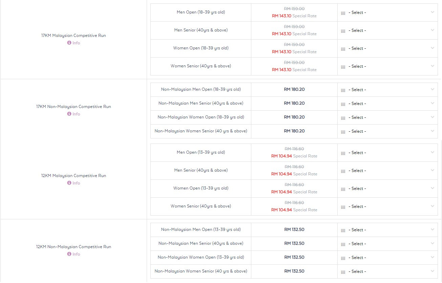Open dropdown for 12KM Women Senior category
The height and width of the screenshot is (283, 442).
point(387,206)
